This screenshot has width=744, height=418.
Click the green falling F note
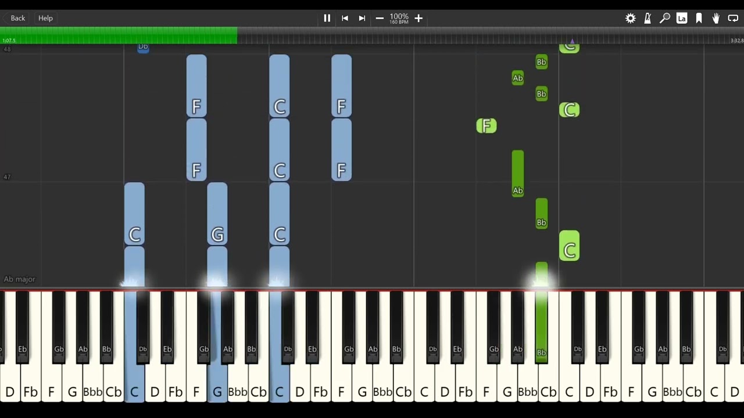(x=487, y=126)
